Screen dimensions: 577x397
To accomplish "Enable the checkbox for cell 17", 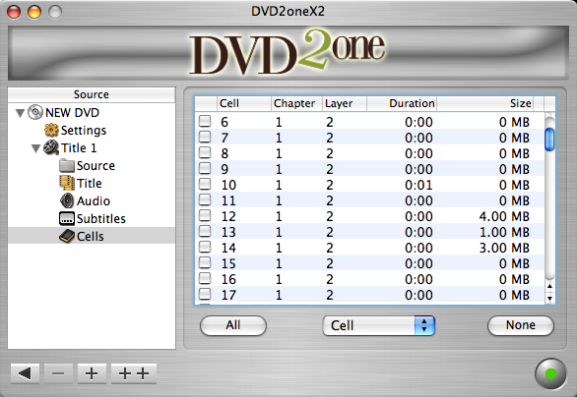I will [205, 294].
